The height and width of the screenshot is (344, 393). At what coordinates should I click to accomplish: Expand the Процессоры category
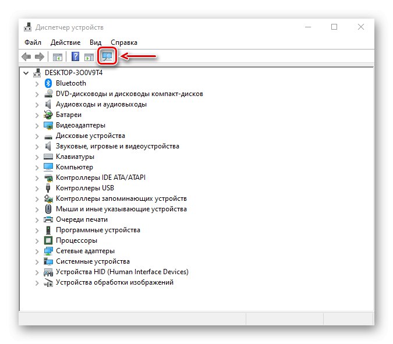pyautogui.click(x=37, y=241)
